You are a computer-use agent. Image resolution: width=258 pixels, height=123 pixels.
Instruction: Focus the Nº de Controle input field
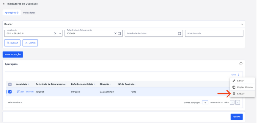(214, 33)
